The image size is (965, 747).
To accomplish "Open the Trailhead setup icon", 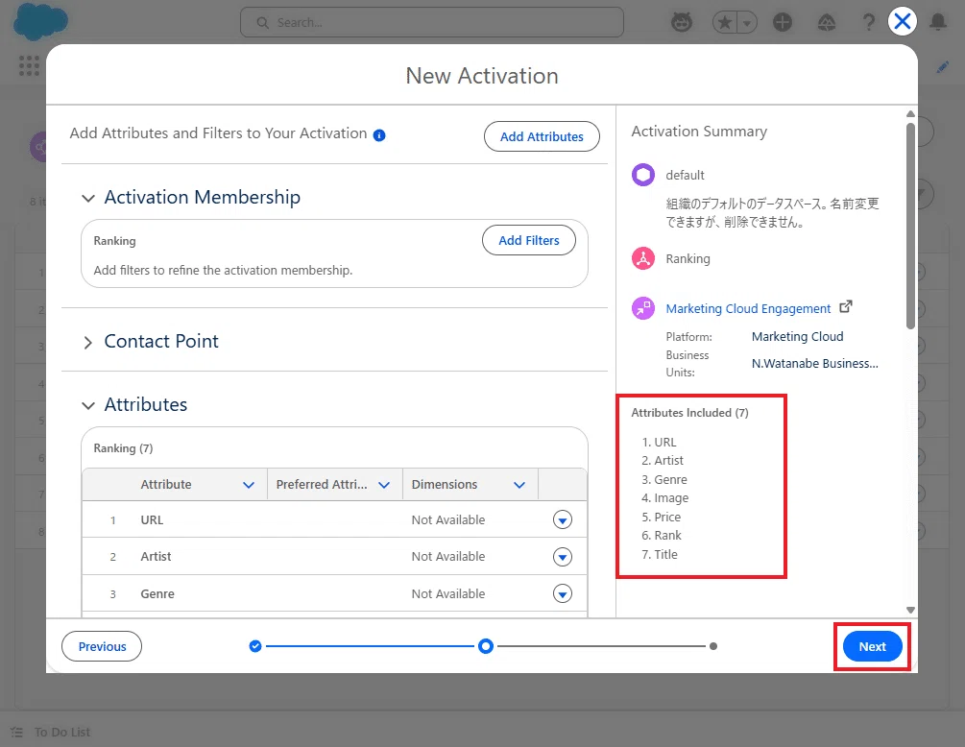I will click(826, 23).
